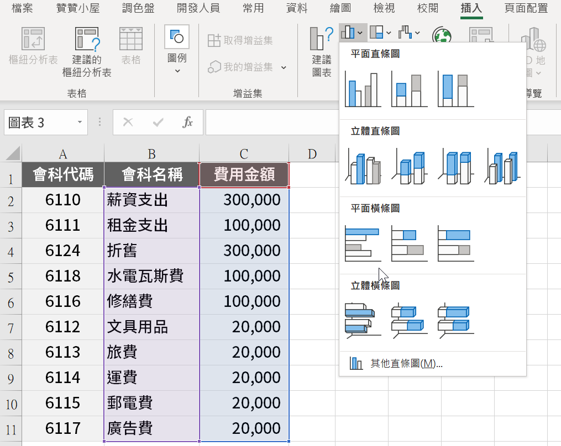Screen dimensions: 561x446
Task: Select column A header
Action: tap(63, 153)
